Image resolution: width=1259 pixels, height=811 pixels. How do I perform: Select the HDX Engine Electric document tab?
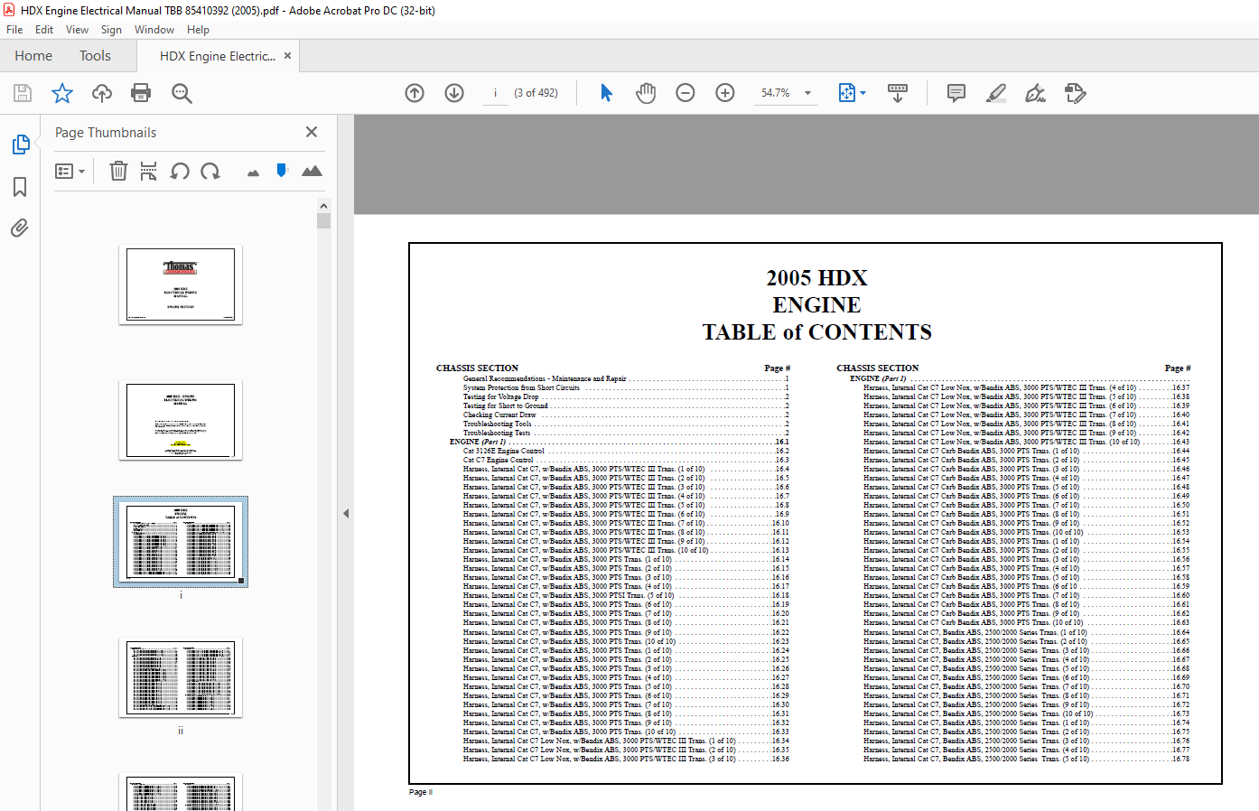(217, 56)
